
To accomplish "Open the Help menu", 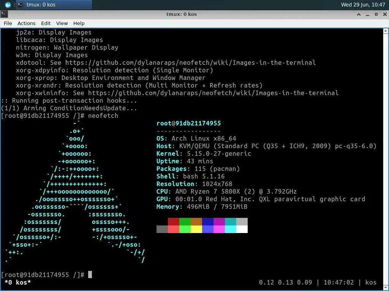I will [79, 23].
